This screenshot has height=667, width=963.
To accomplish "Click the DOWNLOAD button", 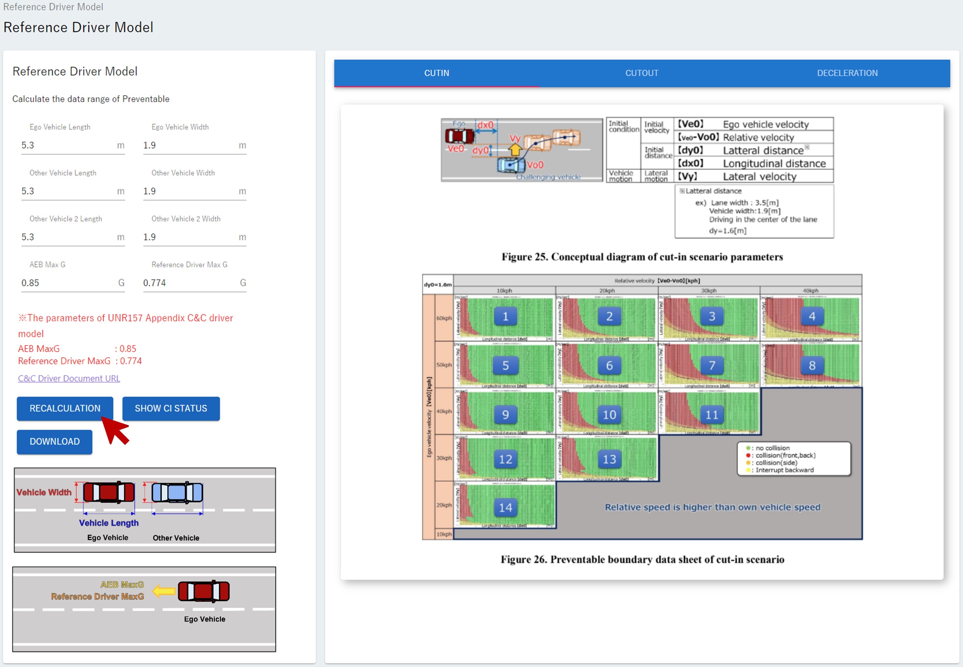I will pyautogui.click(x=54, y=441).
